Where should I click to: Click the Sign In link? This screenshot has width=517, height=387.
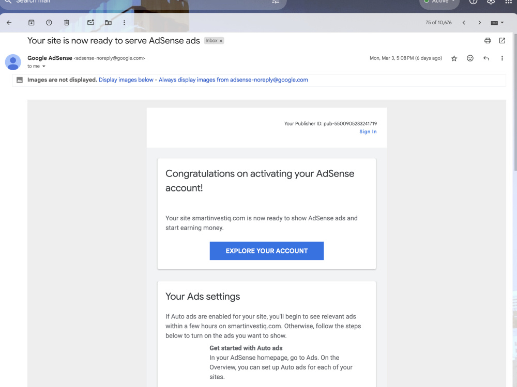click(x=368, y=132)
